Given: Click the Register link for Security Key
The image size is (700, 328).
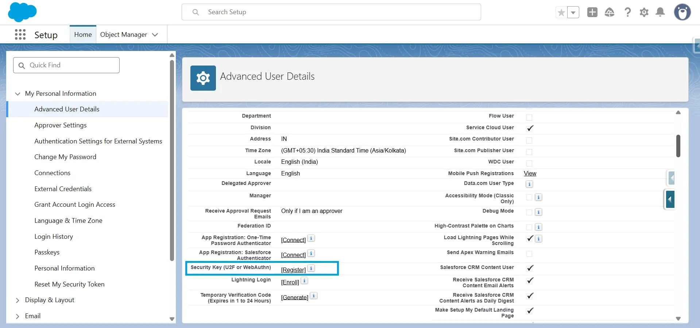Looking at the screenshot, I should [293, 270].
